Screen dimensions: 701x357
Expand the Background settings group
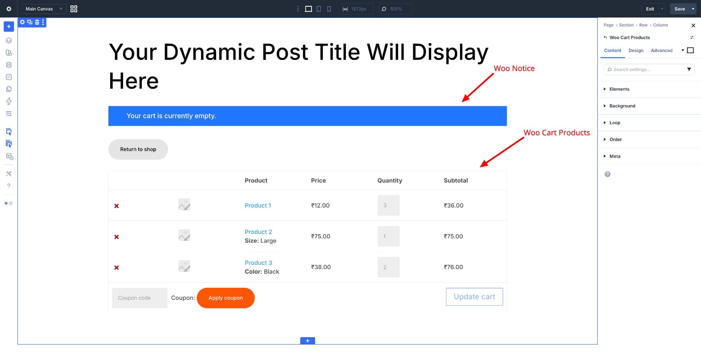click(622, 106)
